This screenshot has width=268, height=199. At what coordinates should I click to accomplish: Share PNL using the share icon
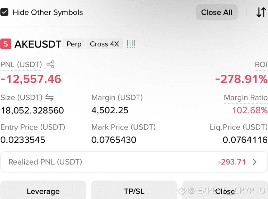(50, 64)
